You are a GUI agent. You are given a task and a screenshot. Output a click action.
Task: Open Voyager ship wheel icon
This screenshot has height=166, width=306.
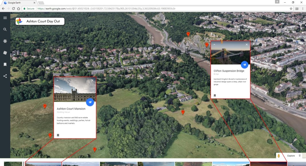pyautogui.click(x=5, y=41)
